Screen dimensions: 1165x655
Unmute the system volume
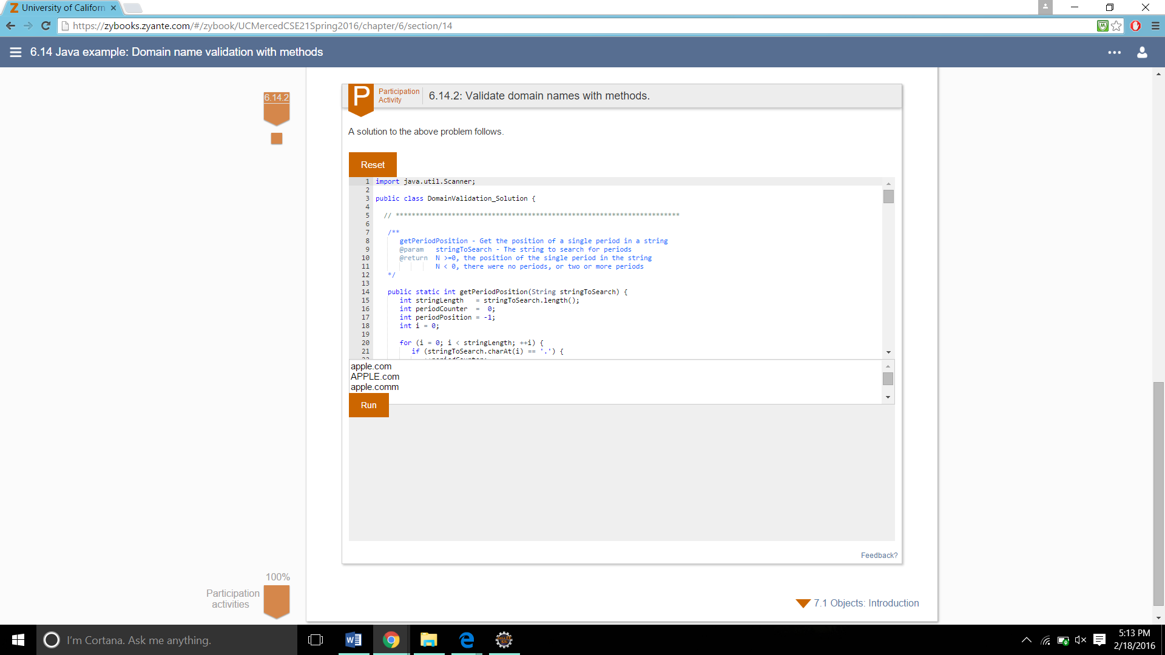[1081, 640]
